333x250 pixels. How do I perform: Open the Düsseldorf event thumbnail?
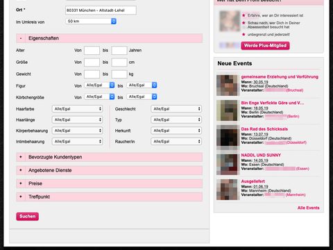[227, 137]
